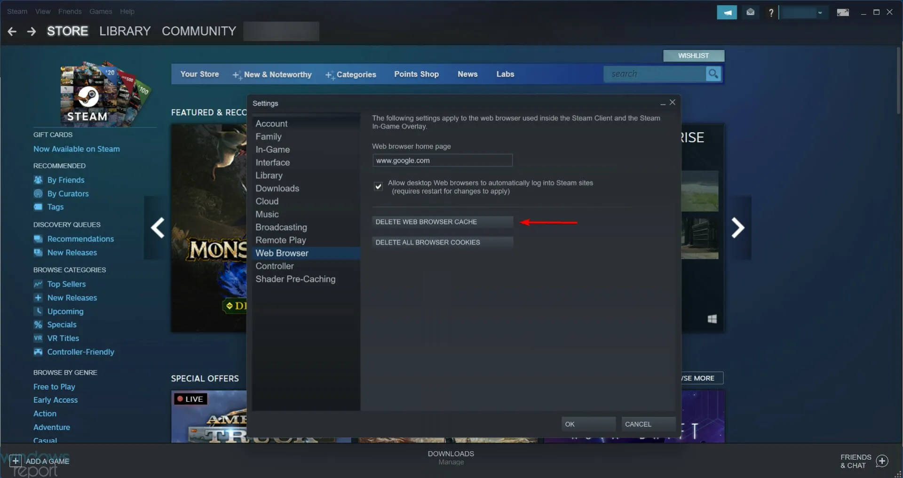Viewport: 903px width, 478px height.
Task: Click the store search magnifier icon
Action: 713,74
